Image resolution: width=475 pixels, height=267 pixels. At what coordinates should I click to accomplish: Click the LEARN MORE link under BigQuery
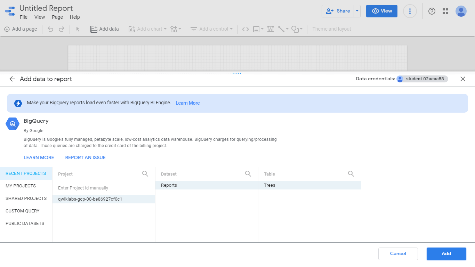click(x=39, y=158)
